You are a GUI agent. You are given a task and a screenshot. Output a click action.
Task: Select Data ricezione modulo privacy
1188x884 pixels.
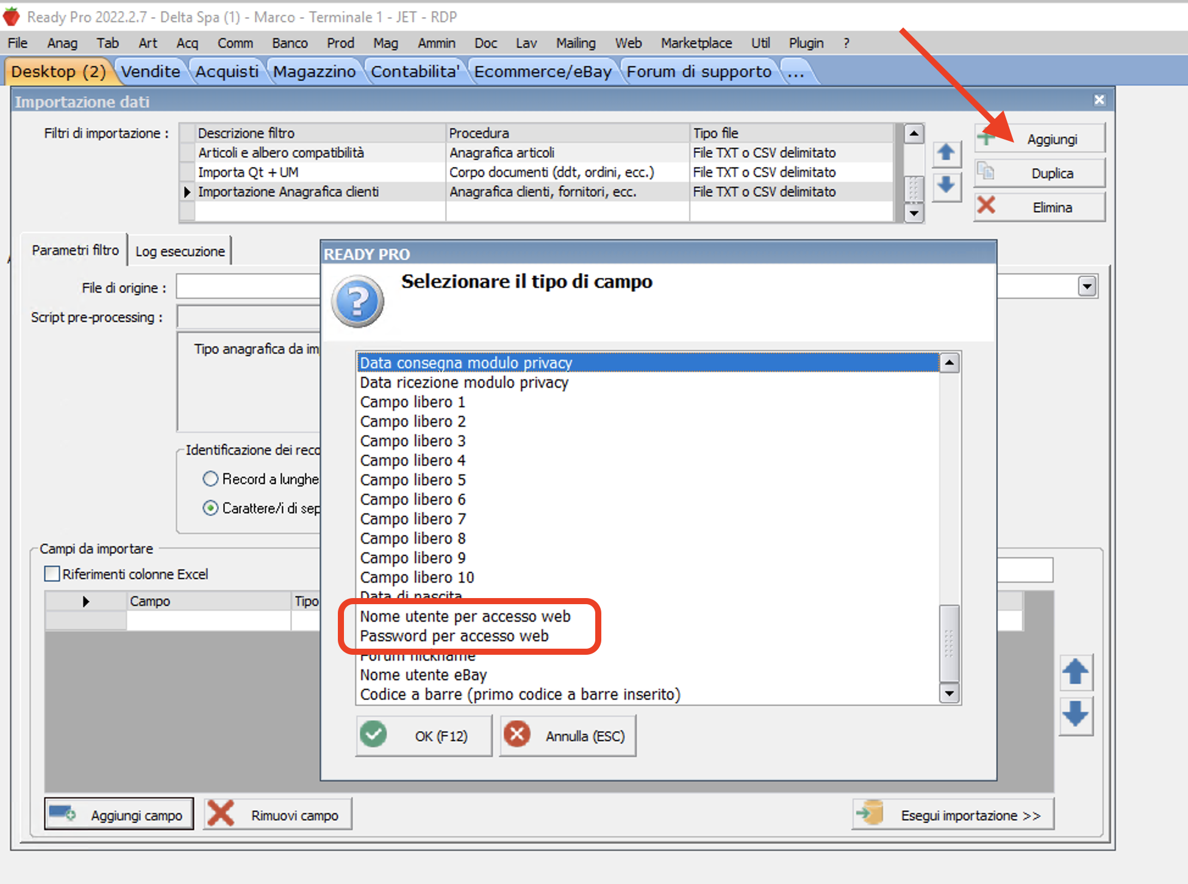point(648,382)
